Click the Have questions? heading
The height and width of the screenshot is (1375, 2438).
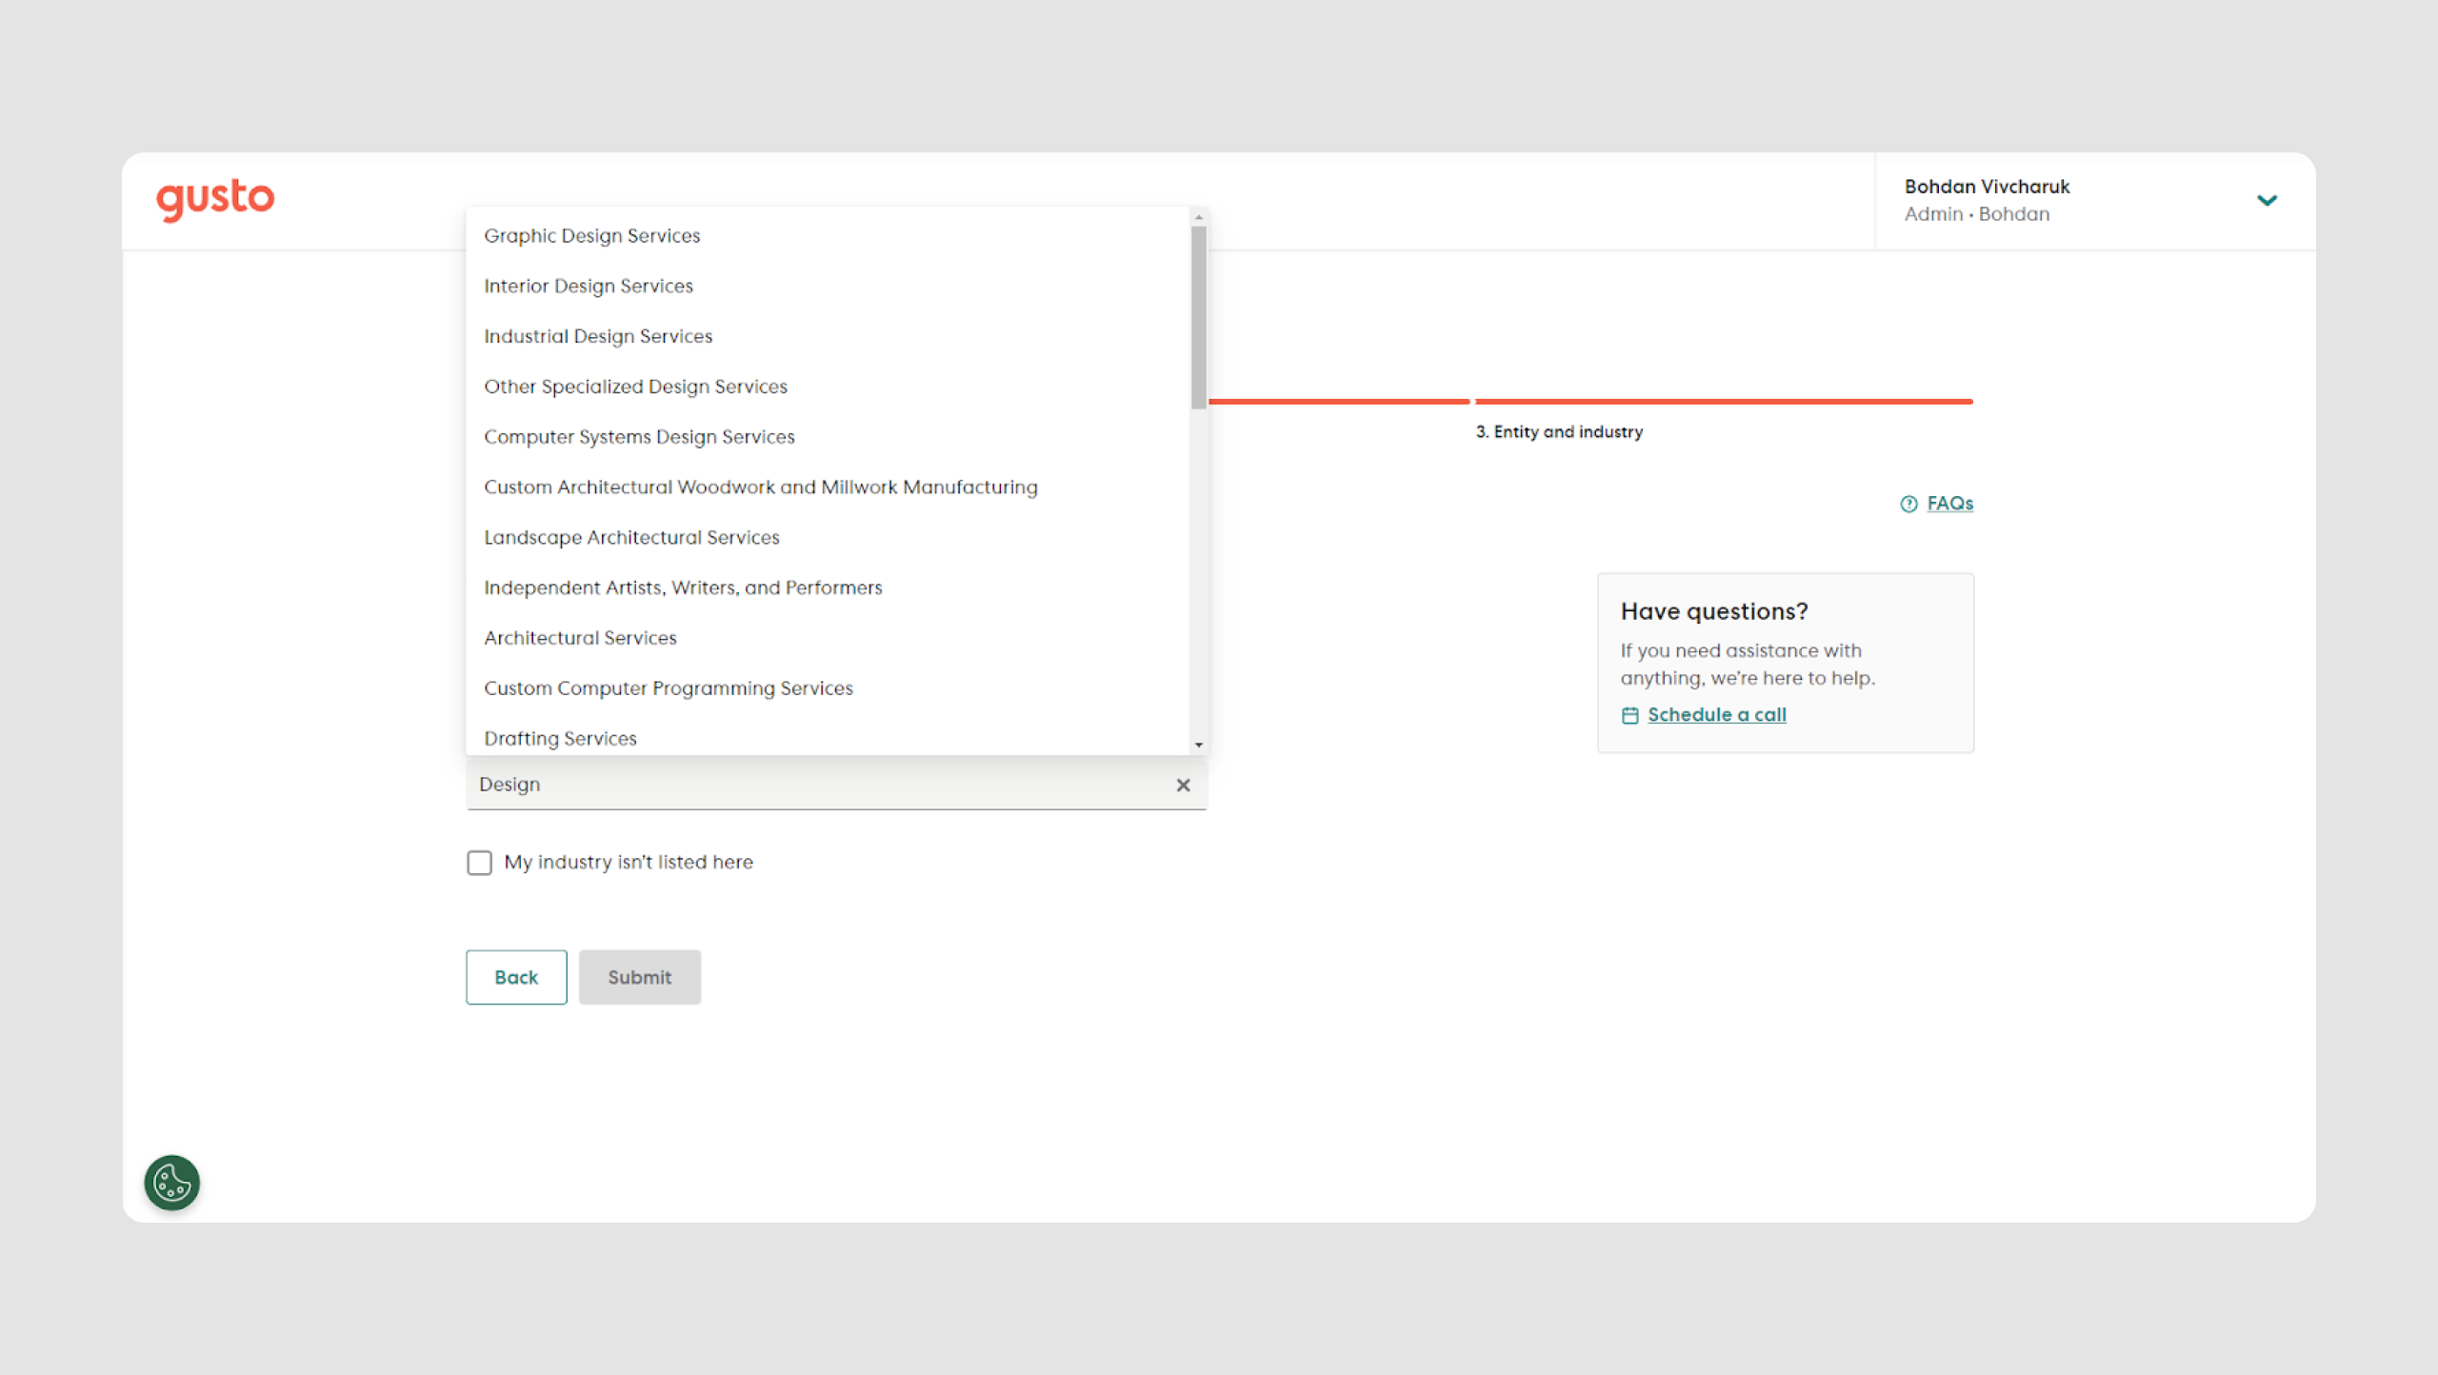pyautogui.click(x=1714, y=611)
